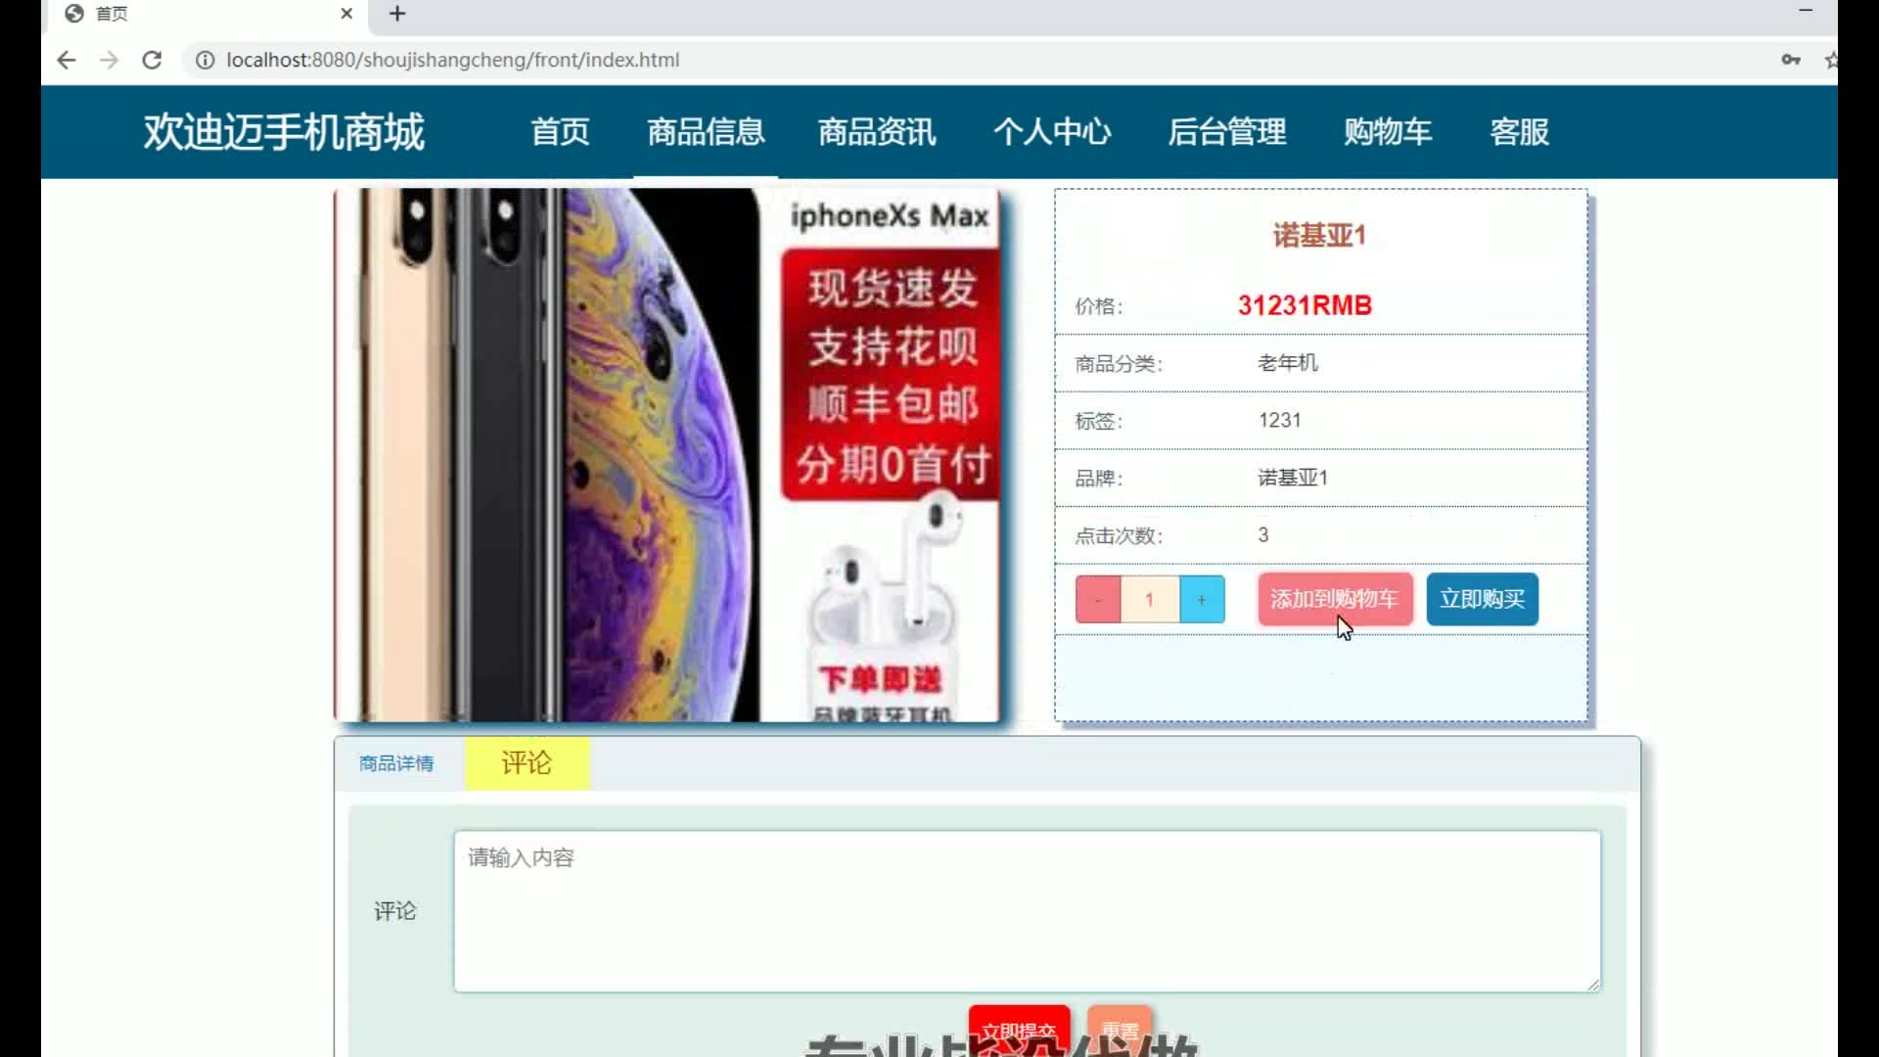The height and width of the screenshot is (1057, 1879).
Task: Open 商品资讯 navigation item
Action: coord(877,131)
